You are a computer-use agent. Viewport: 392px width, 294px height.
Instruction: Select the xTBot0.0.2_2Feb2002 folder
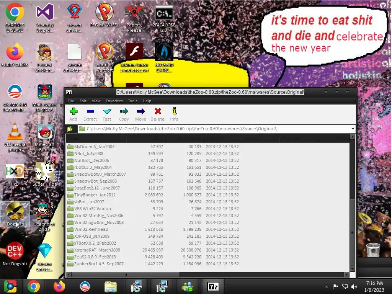click(x=92, y=243)
